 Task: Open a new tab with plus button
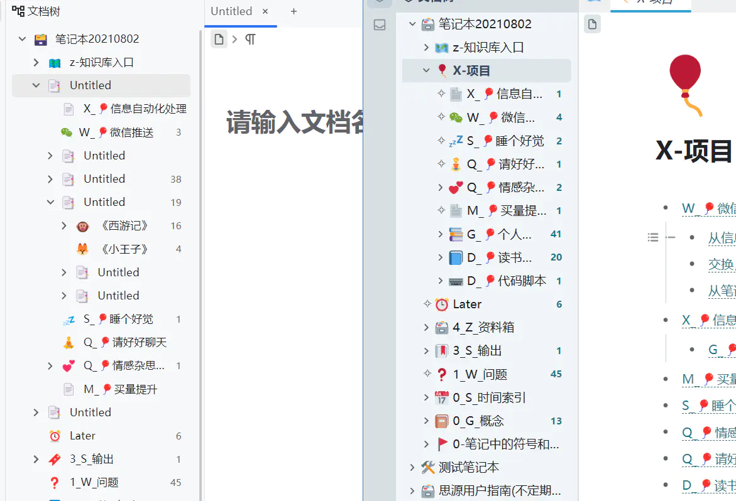pyautogui.click(x=294, y=11)
